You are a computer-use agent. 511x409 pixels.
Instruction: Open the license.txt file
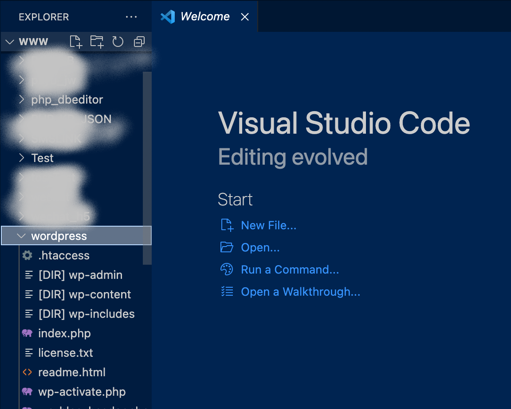(66, 353)
